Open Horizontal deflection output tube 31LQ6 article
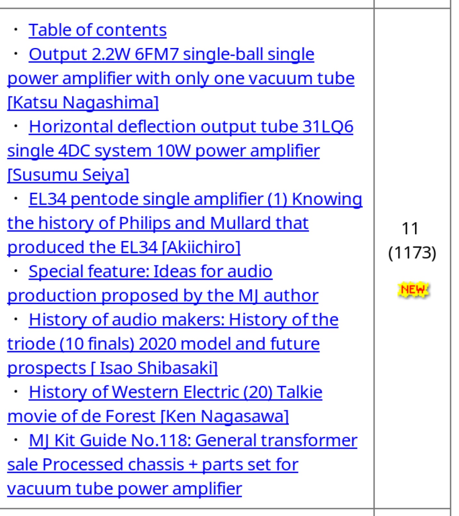The height and width of the screenshot is (516, 459). coord(191,126)
